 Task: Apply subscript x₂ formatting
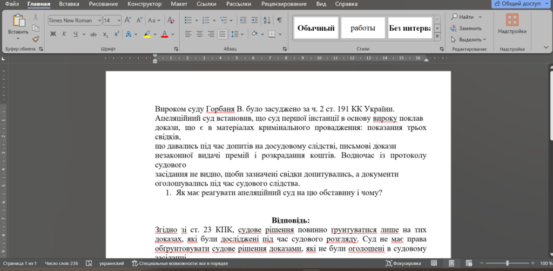click(x=105, y=34)
